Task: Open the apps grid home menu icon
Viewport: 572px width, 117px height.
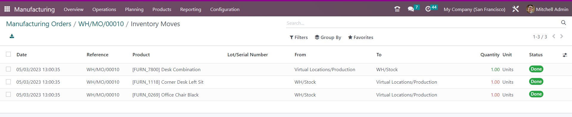Action: [7, 9]
